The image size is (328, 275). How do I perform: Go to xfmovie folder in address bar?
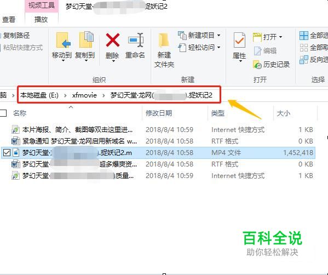[84, 95]
